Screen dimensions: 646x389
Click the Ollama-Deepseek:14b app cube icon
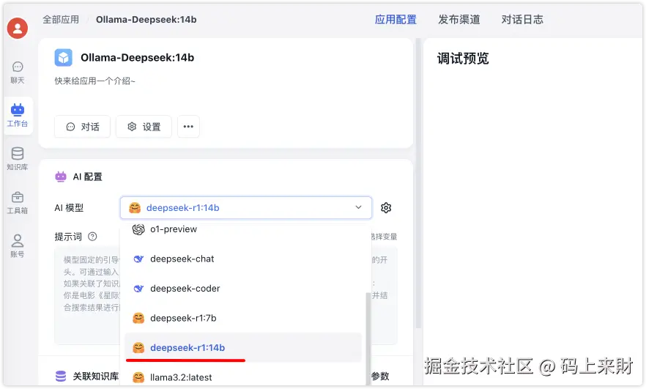click(x=64, y=58)
